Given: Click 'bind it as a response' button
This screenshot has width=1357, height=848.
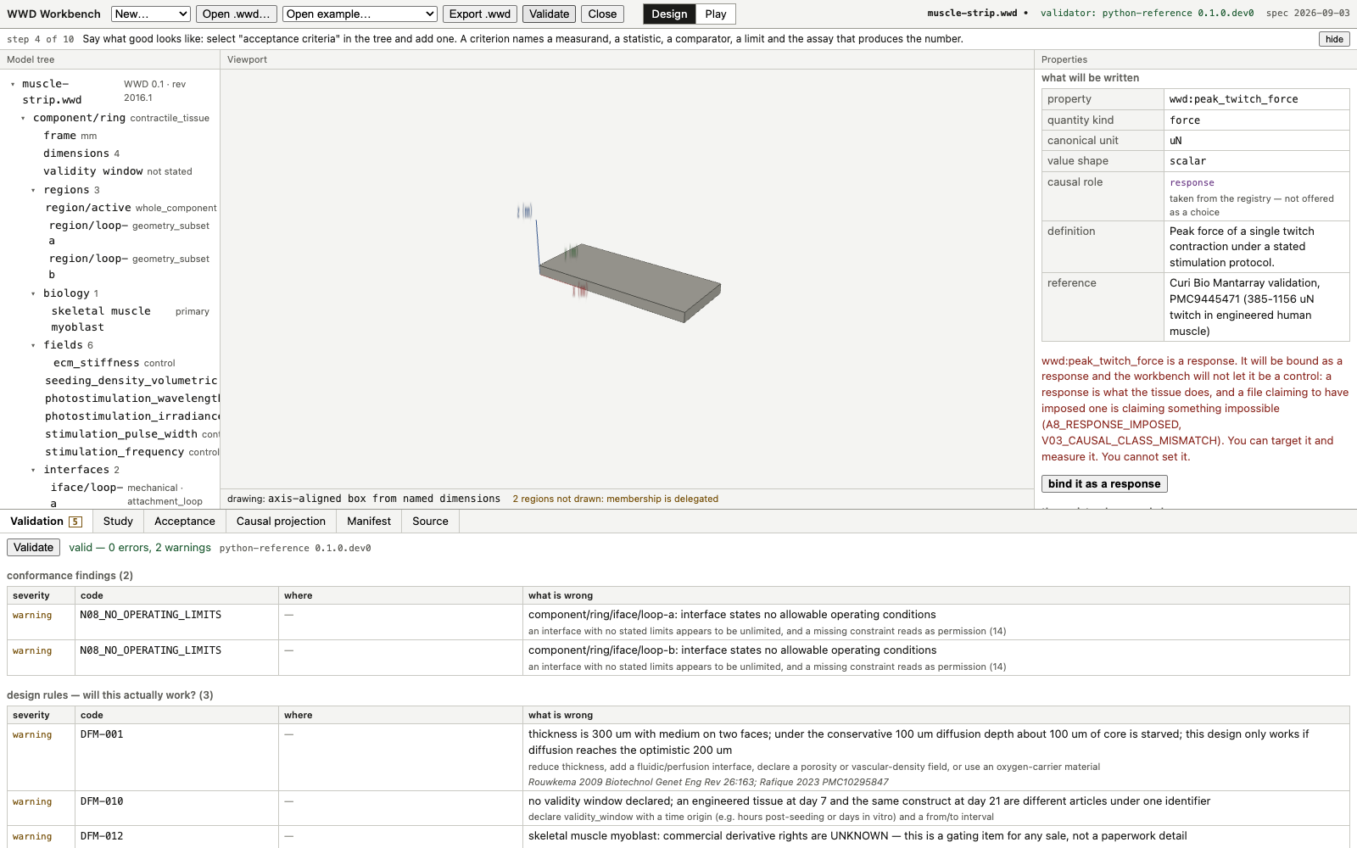Looking at the screenshot, I should [1104, 483].
